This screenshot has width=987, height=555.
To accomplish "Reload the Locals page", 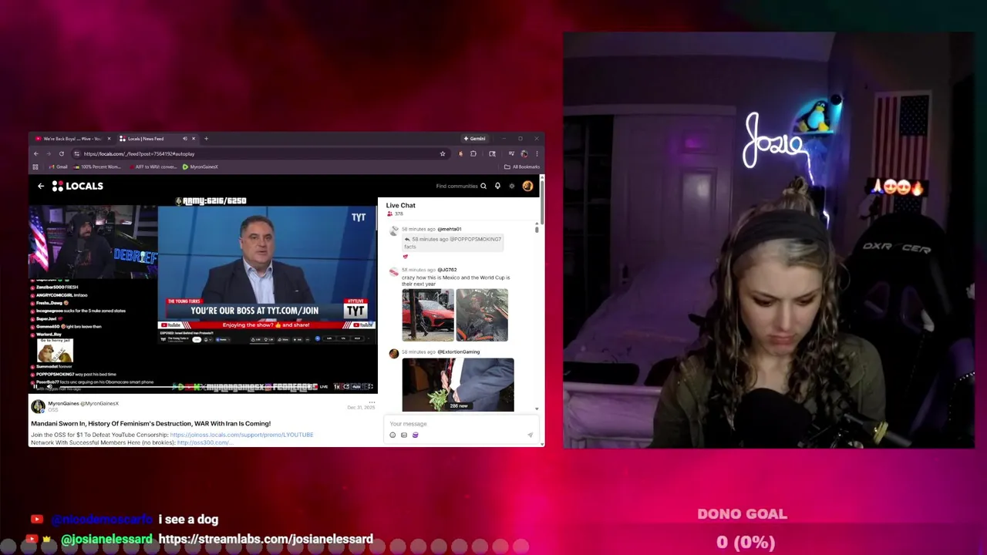I will [x=62, y=153].
